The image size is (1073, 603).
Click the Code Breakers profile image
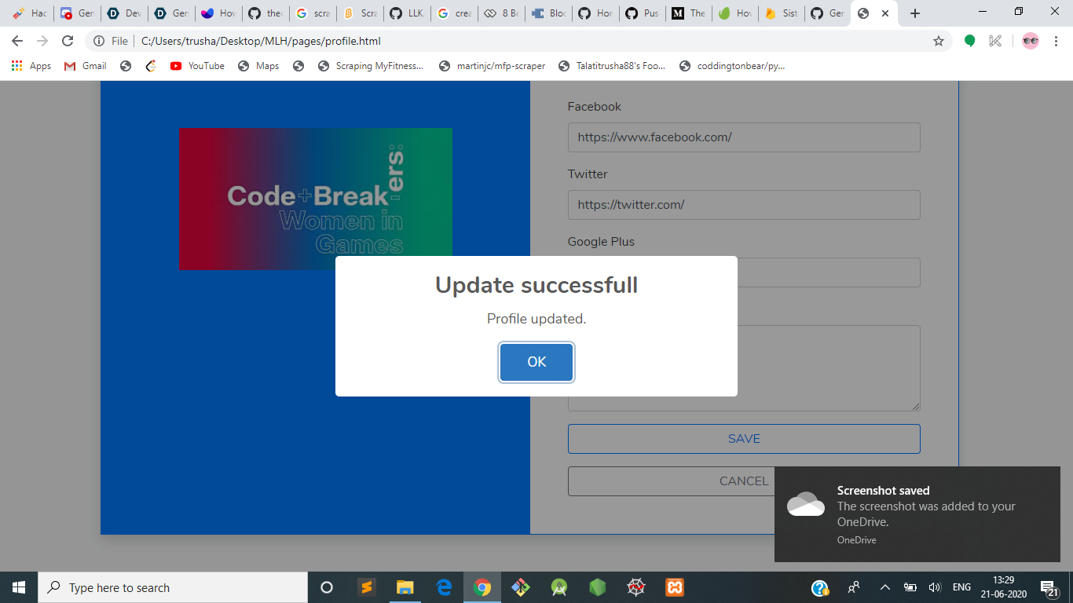pyautogui.click(x=316, y=199)
